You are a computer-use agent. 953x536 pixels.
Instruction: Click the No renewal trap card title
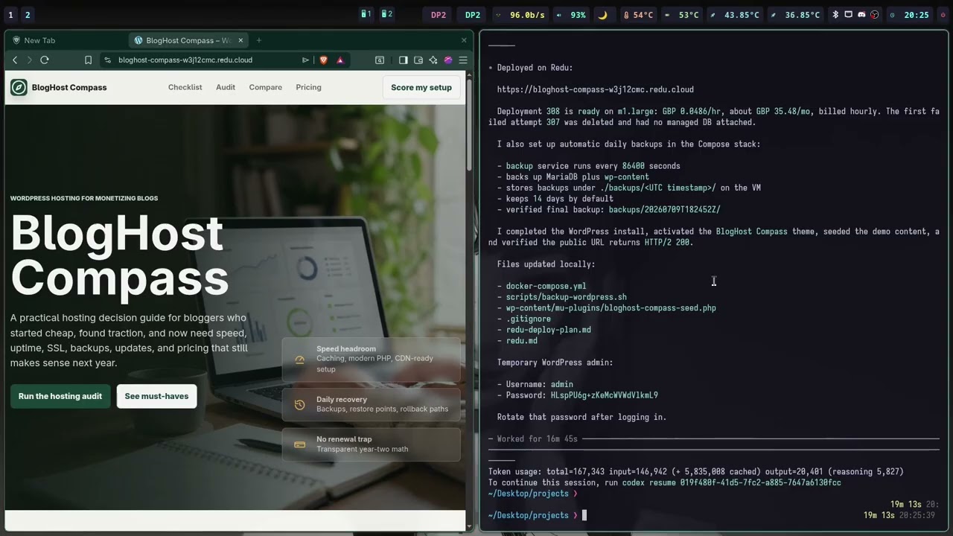click(x=344, y=438)
